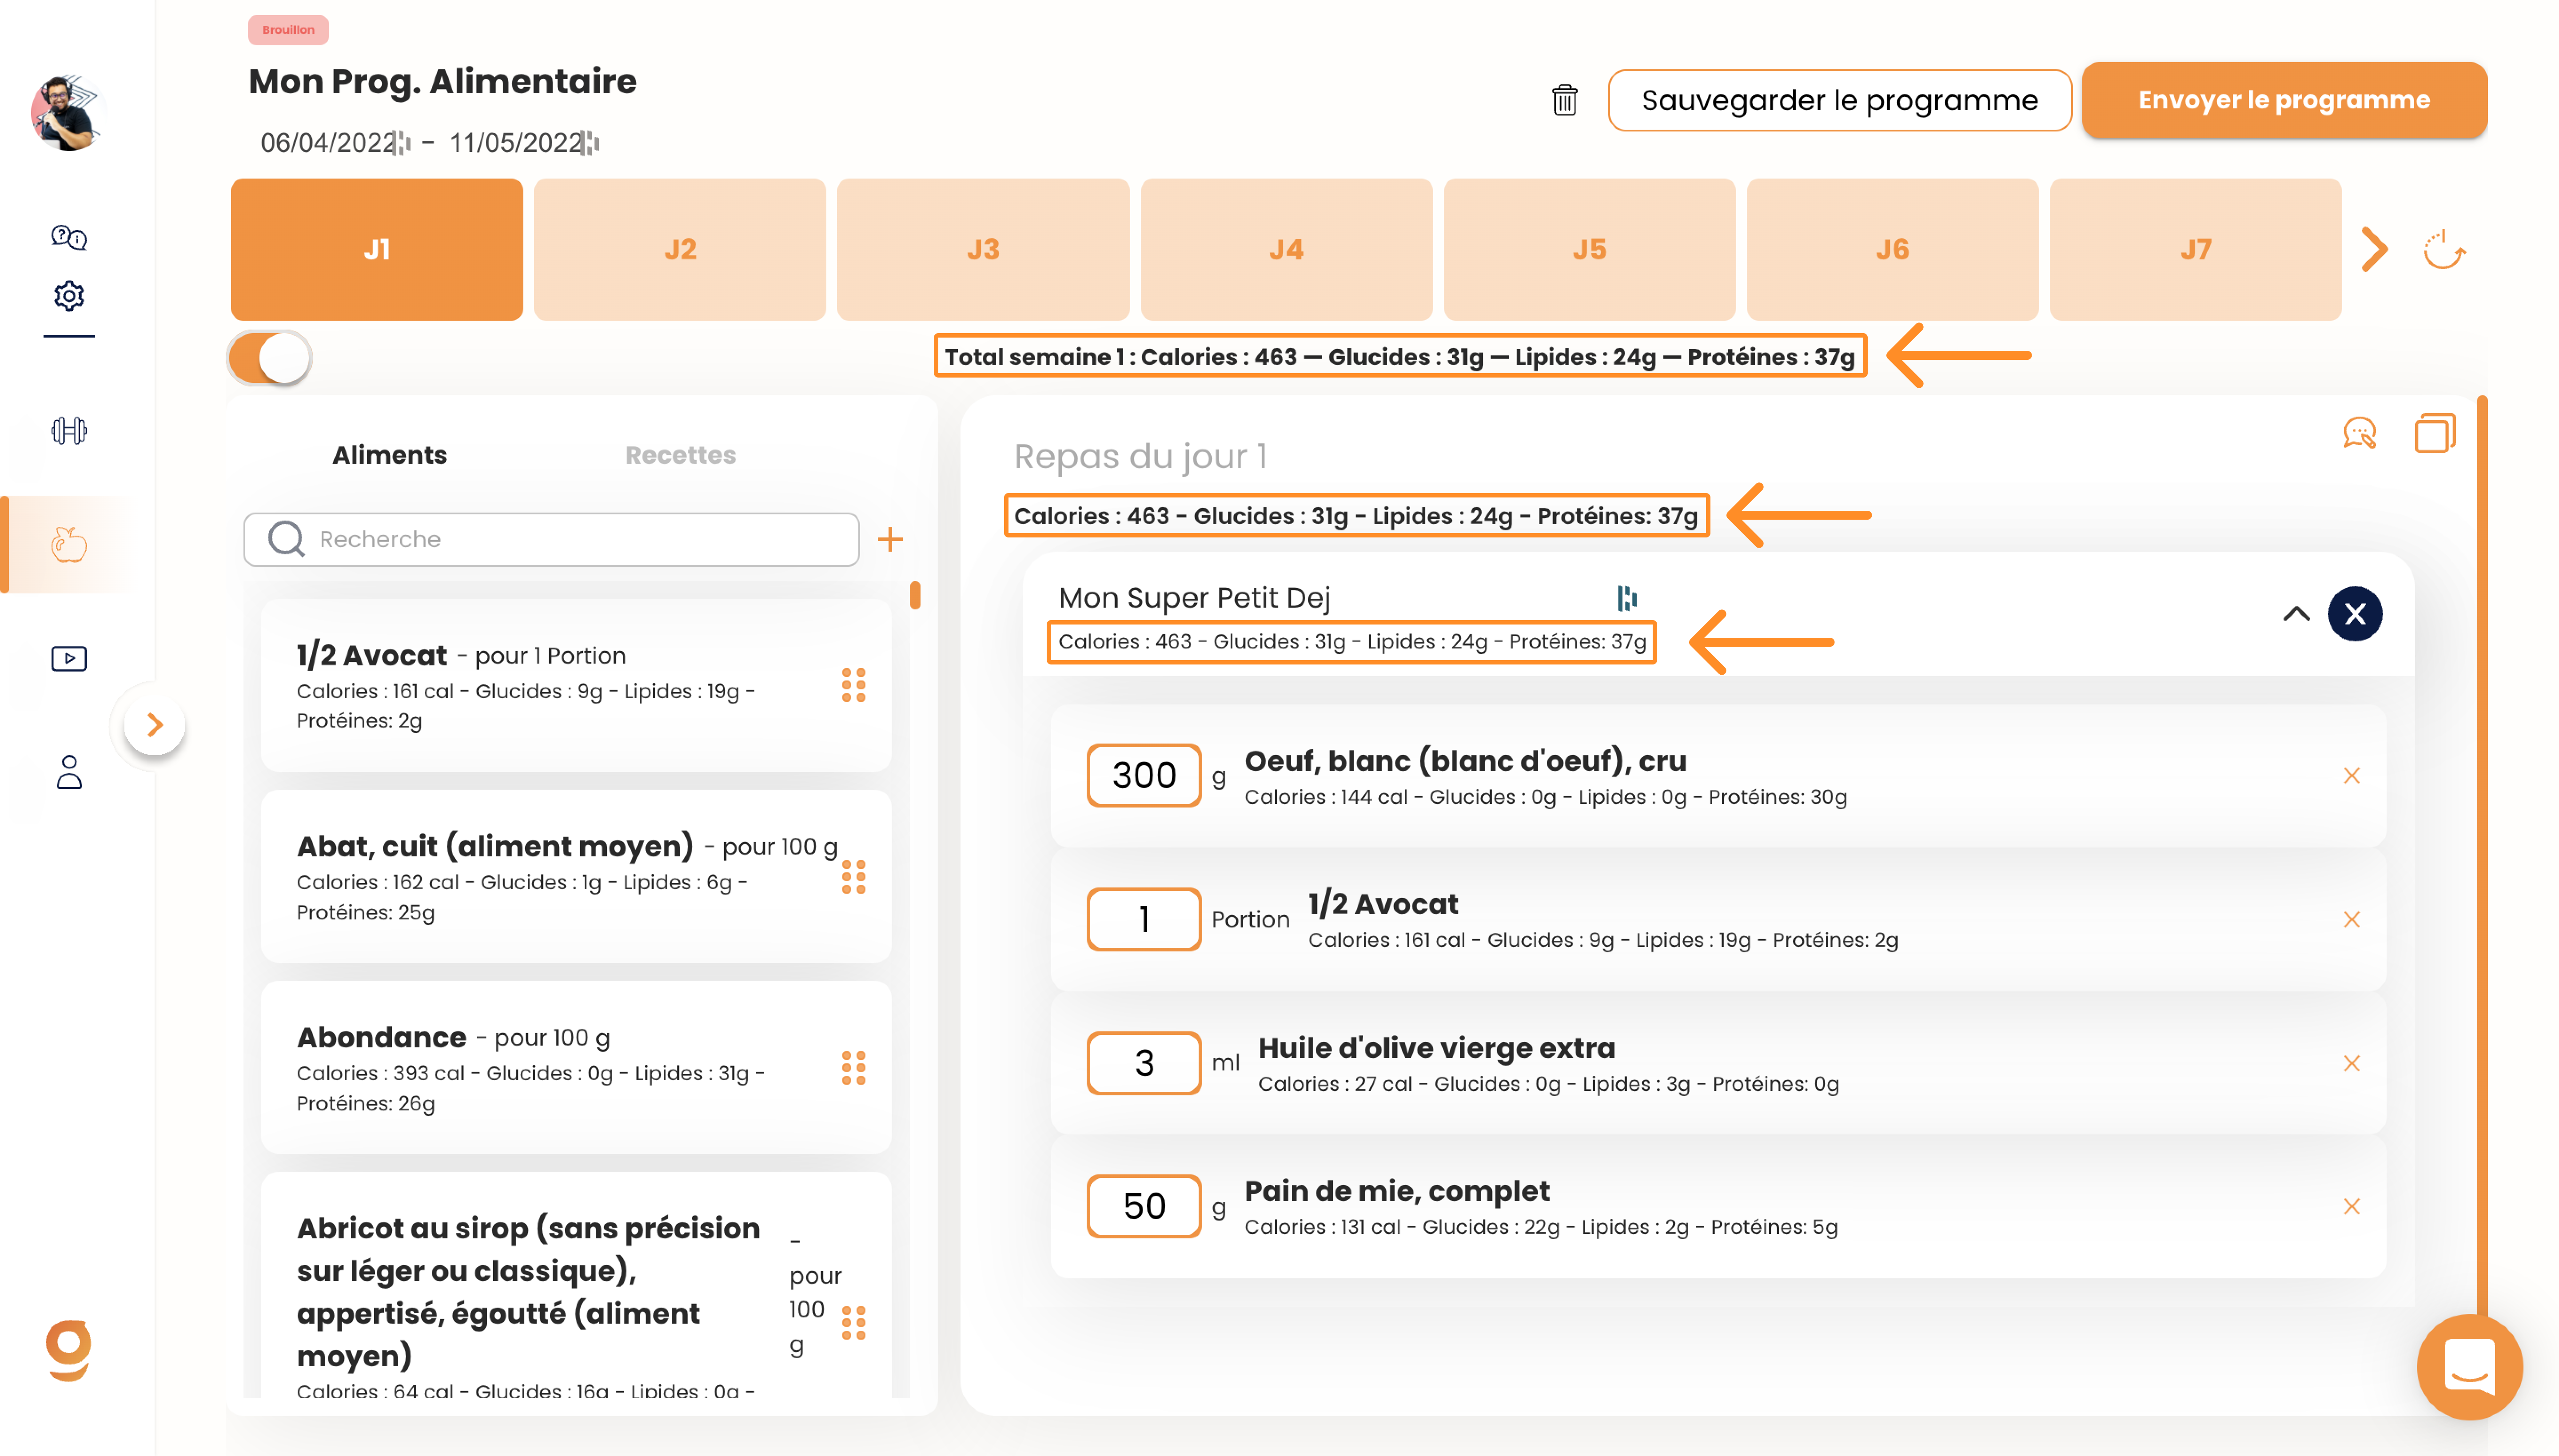Image resolution: width=2559 pixels, height=1456 pixels.
Task: Select day J2 tab
Action: [x=680, y=250]
